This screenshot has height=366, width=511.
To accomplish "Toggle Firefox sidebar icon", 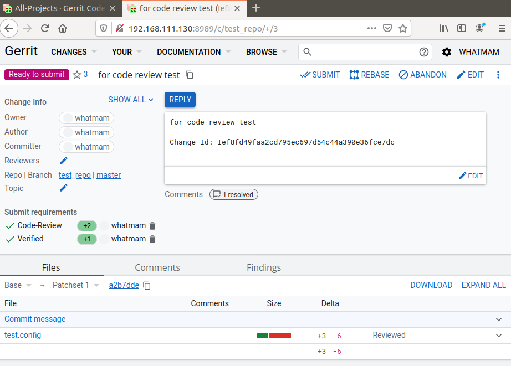I will pyautogui.click(x=462, y=28).
